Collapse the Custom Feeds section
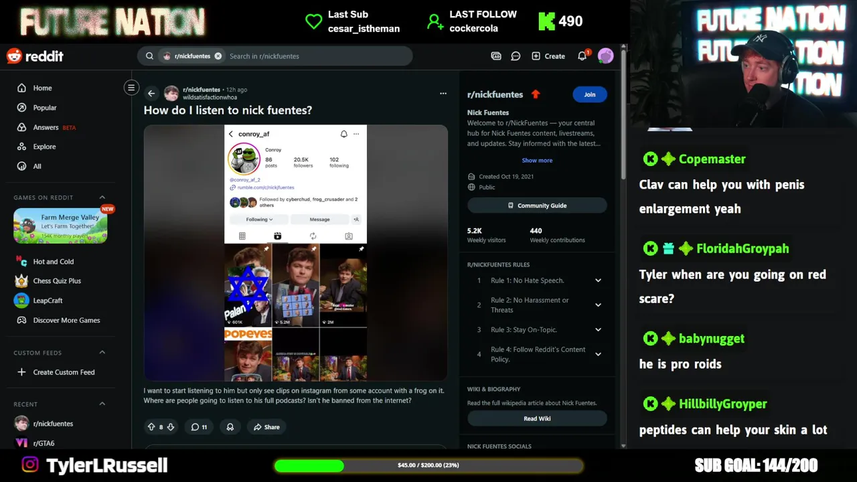 coord(102,353)
